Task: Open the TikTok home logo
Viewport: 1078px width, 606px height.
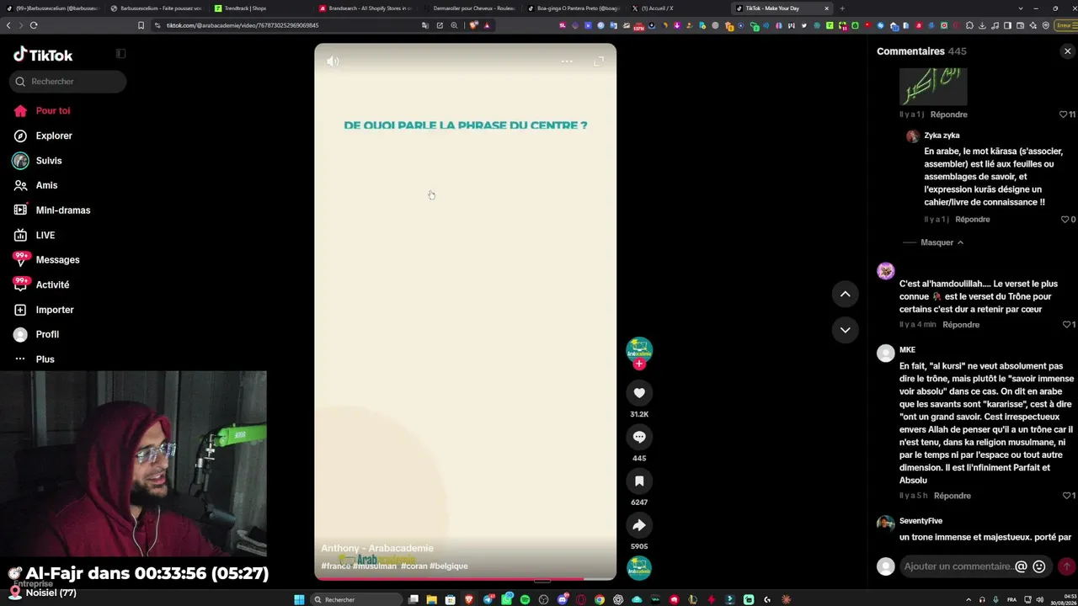Action: (x=43, y=55)
